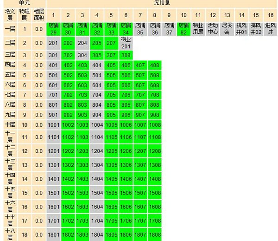Viewport: 278px width, 241px height.
Task: Click unit 1802
Action: point(68,234)
